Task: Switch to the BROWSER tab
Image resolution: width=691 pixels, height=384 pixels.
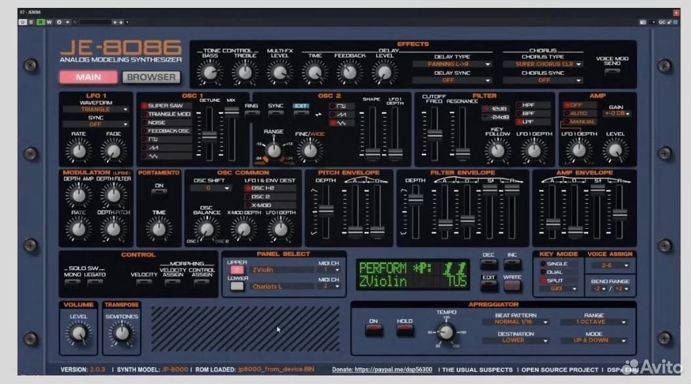Action: click(x=151, y=77)
